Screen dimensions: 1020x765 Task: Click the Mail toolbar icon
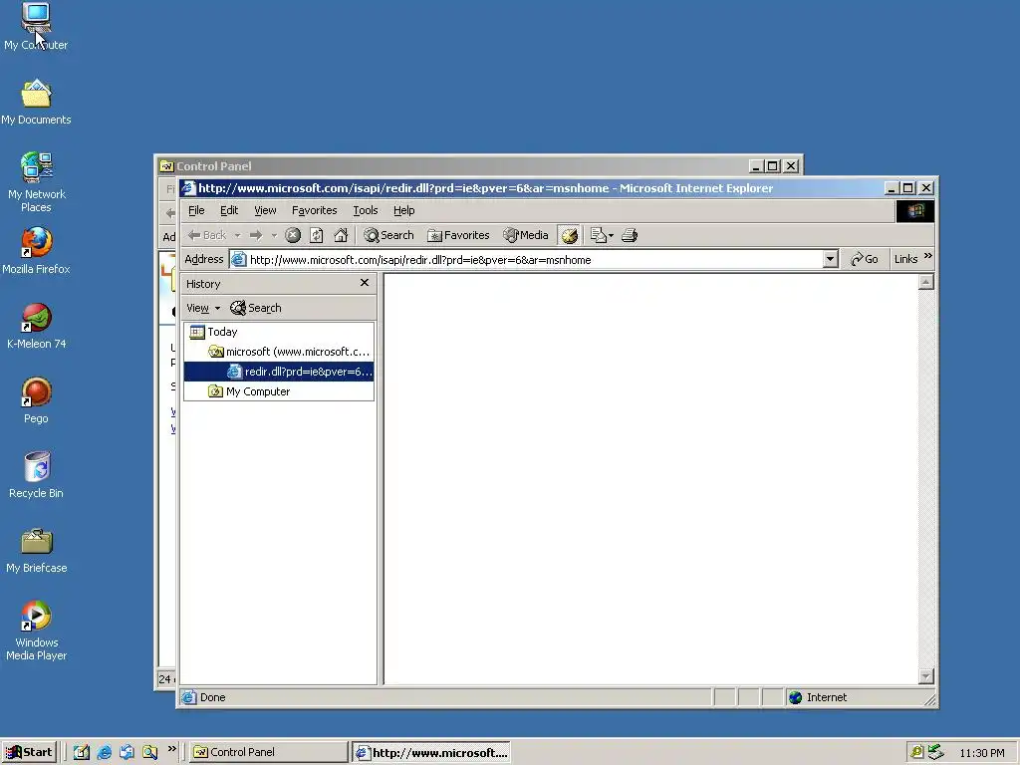[598, 235]
